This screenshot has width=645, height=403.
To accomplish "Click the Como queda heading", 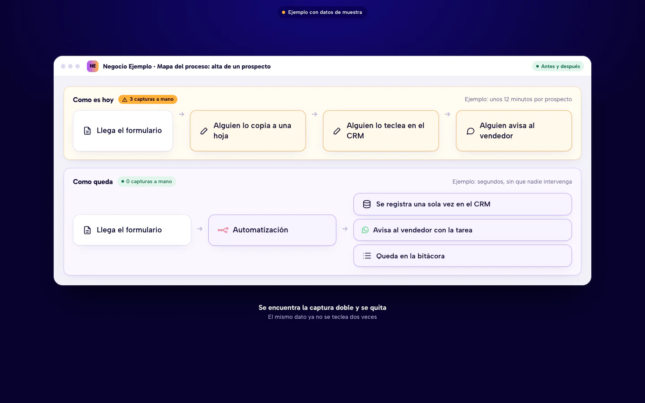I will click(93, 182).
